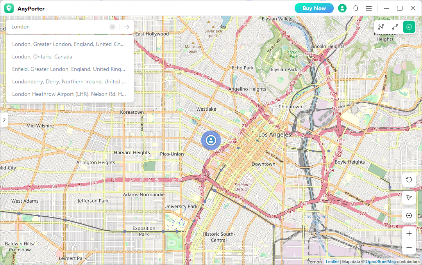The width and height of the screenshot is (422, 265).
Task: Submit search with arrow button
Action: point(127,27)
